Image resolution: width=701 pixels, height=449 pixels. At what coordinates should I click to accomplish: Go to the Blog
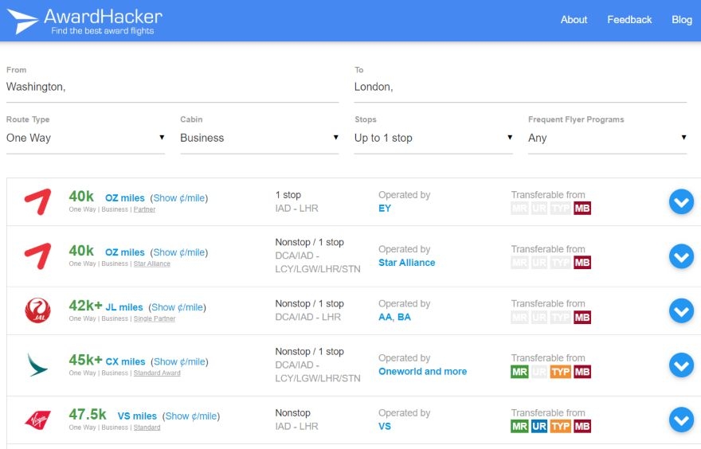pos(681,20)
